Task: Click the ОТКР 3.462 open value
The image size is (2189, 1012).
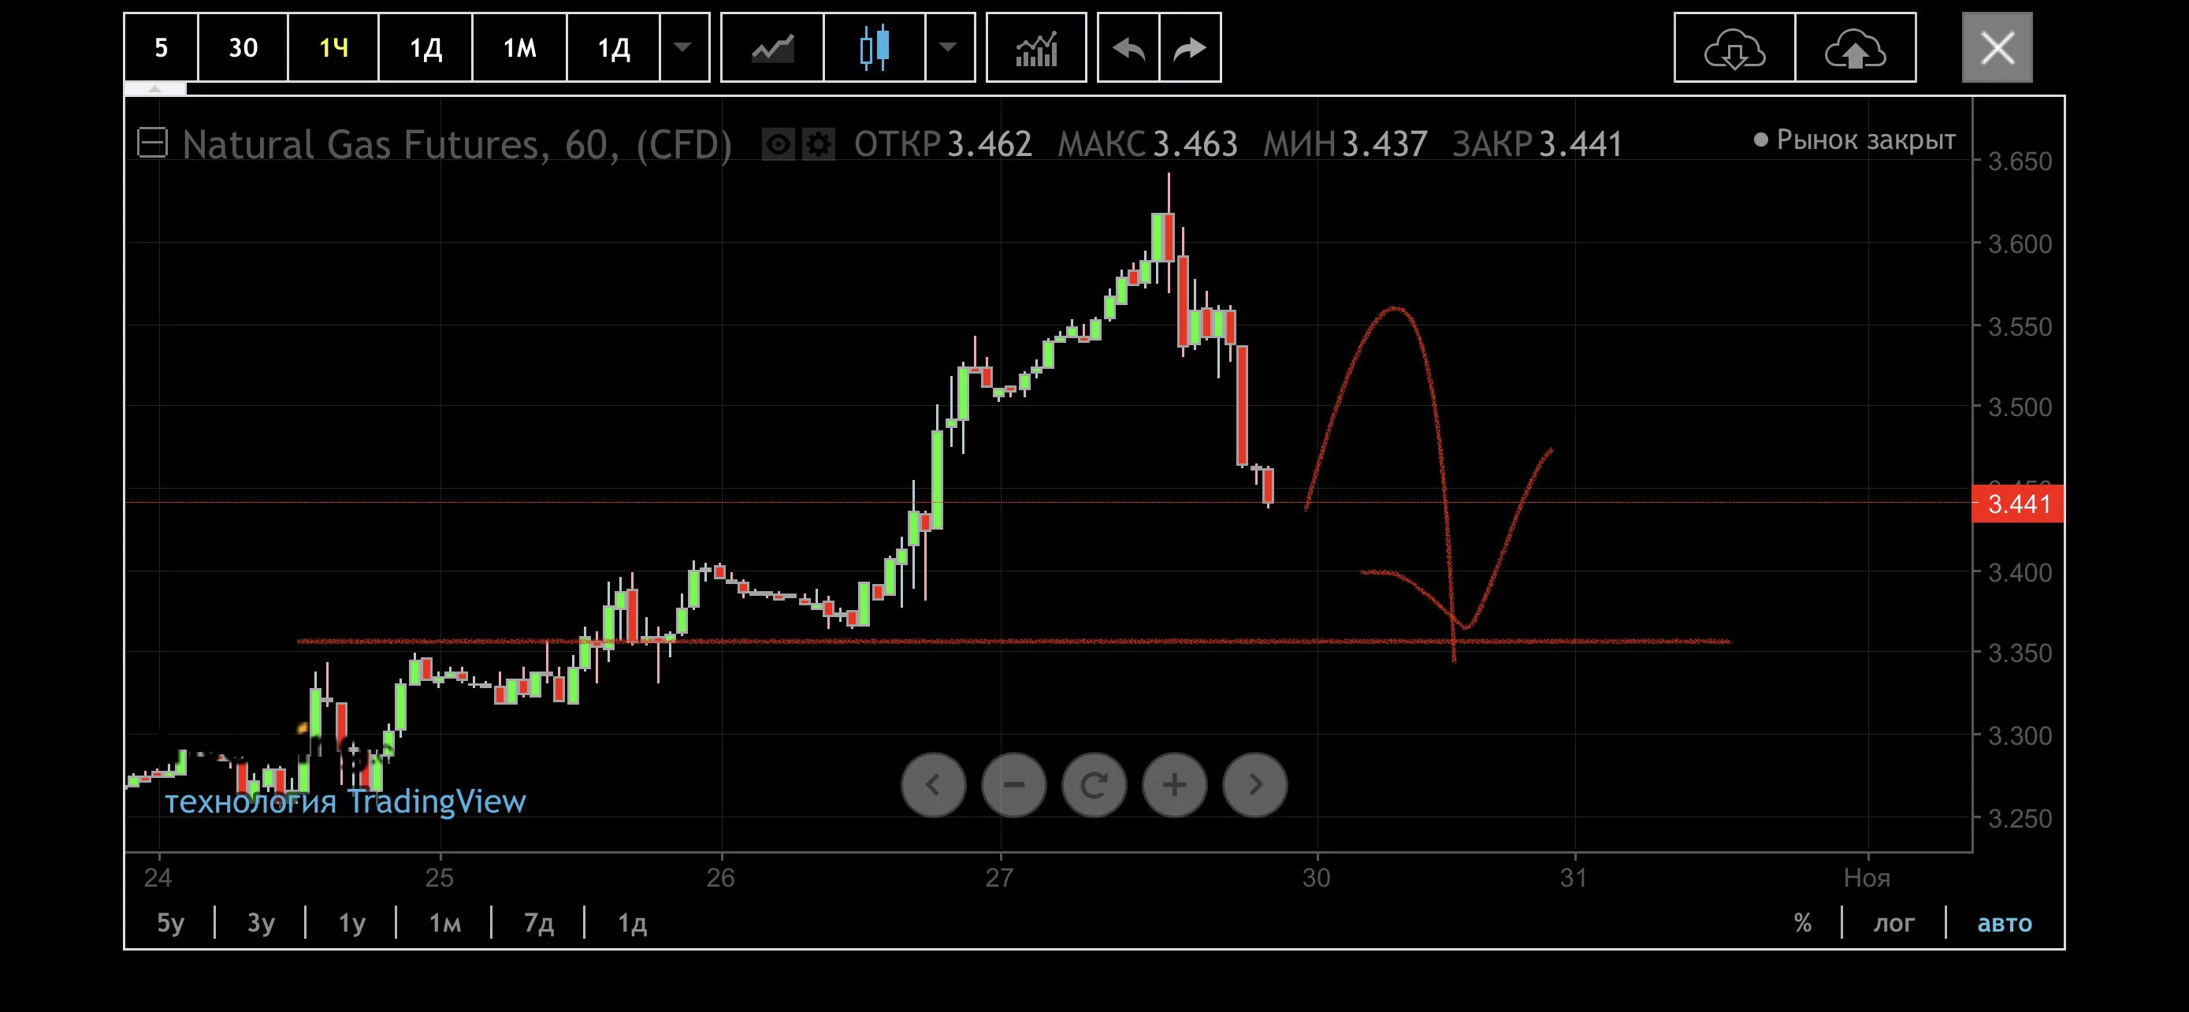Action: coord(942,143)
